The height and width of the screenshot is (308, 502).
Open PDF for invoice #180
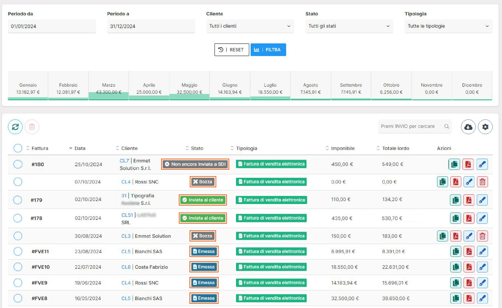pos(468,164)
